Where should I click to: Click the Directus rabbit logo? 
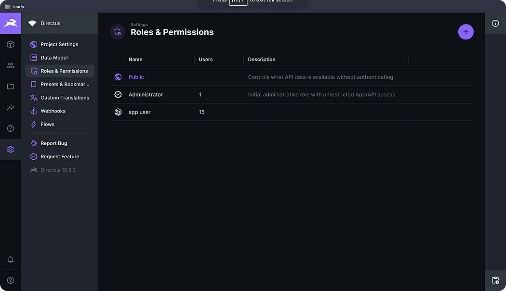pyautogui.click(x=10, y=23)
